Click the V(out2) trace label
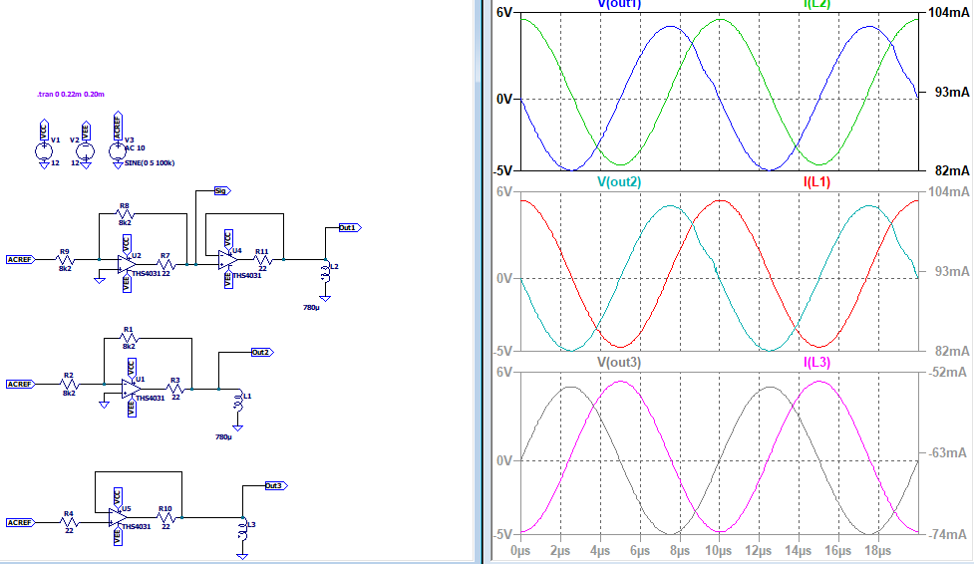 pos(619,182)
